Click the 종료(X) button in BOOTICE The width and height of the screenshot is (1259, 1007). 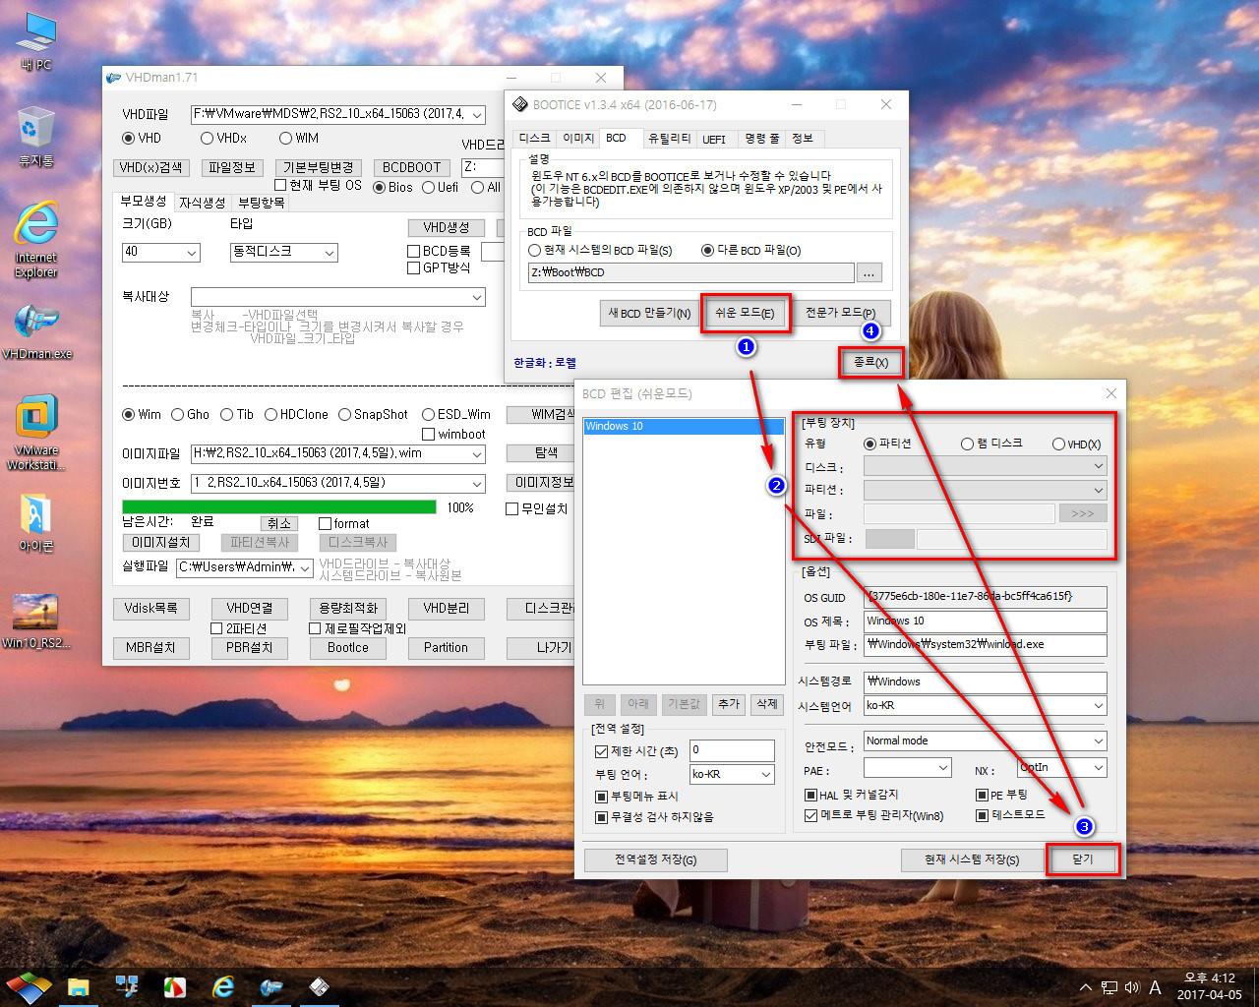click(870, 362)
